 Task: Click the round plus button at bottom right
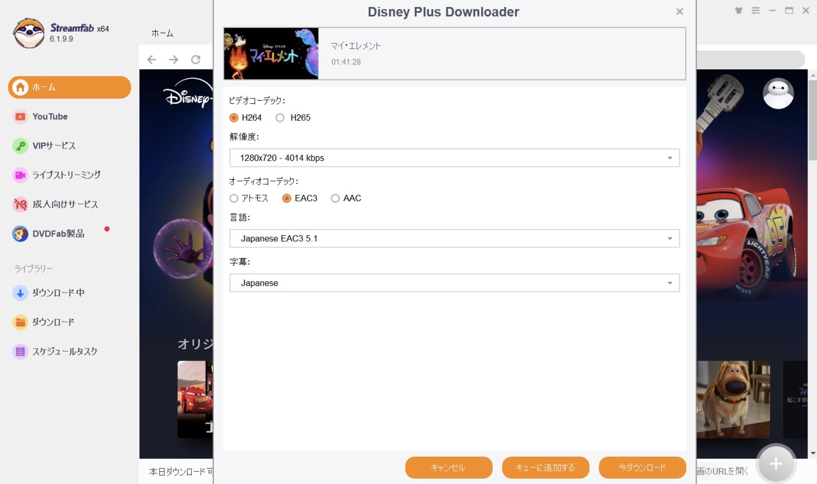tap(776, 464)
